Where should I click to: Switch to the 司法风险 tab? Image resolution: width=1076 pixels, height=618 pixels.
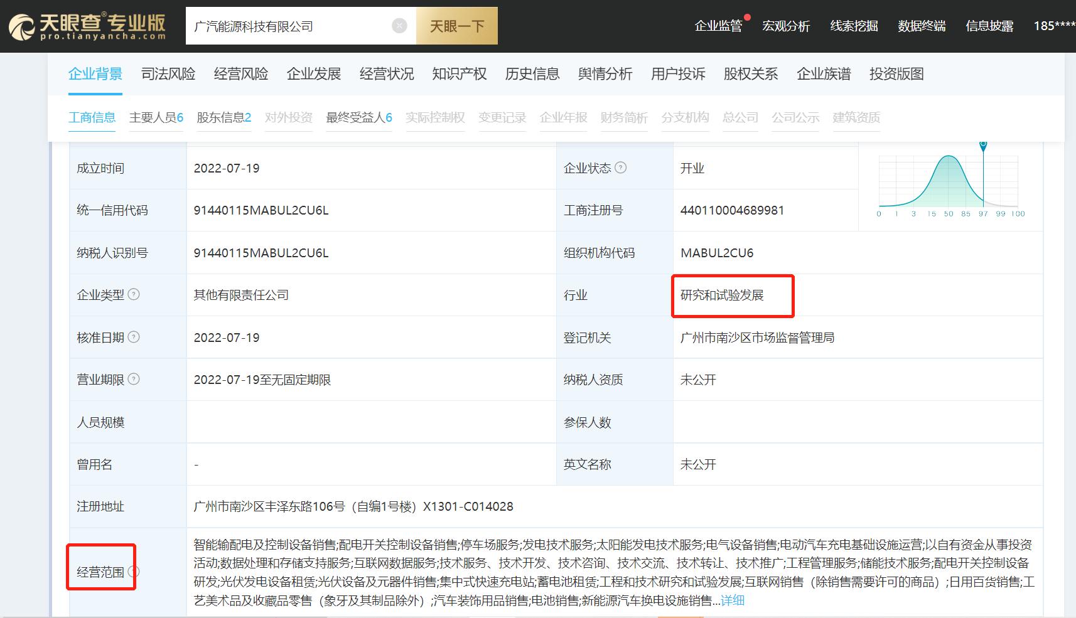[168, 74]
